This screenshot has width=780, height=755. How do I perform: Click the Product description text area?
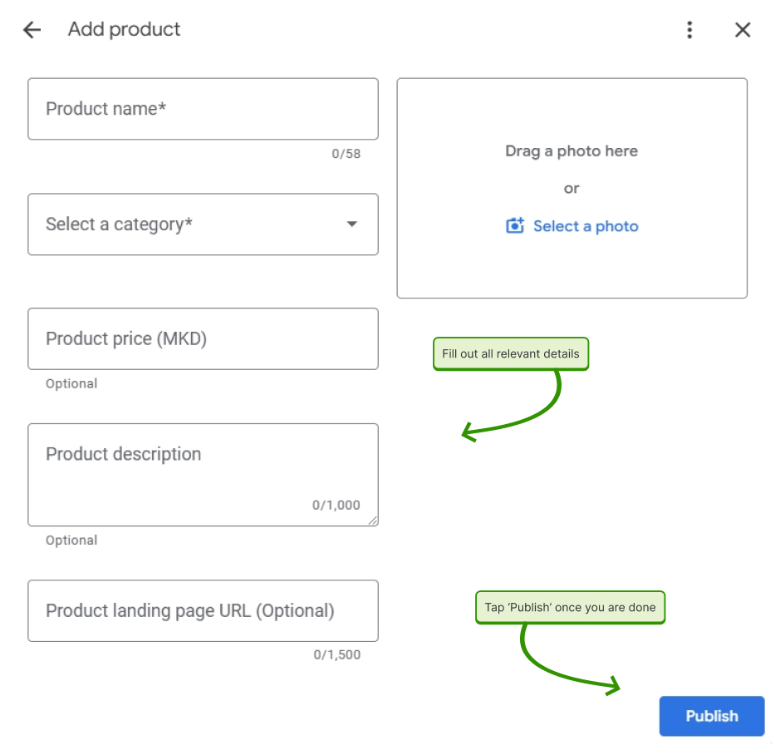(x=203, y=475)
